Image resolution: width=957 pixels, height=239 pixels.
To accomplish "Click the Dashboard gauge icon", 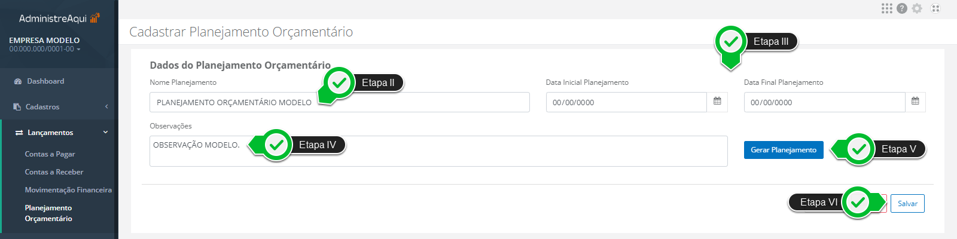I will tap(18, 81).
